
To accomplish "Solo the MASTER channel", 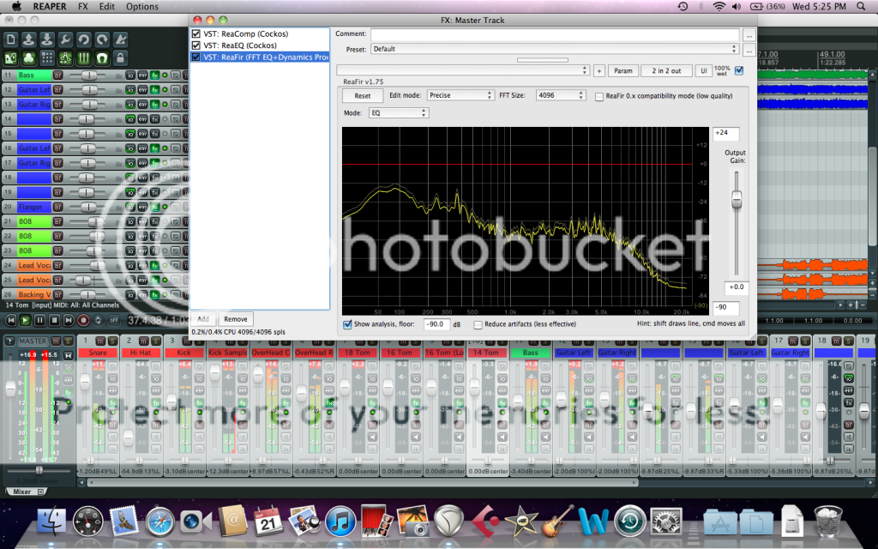I will (68, 341).
